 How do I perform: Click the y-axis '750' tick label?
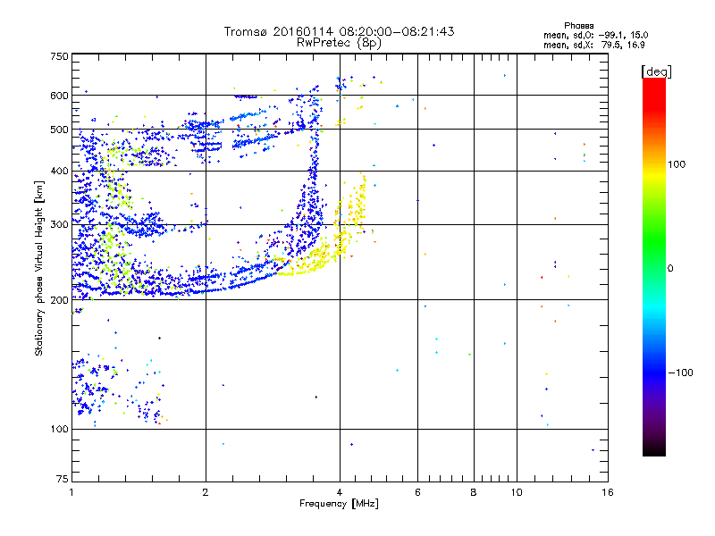pos(59,56)
